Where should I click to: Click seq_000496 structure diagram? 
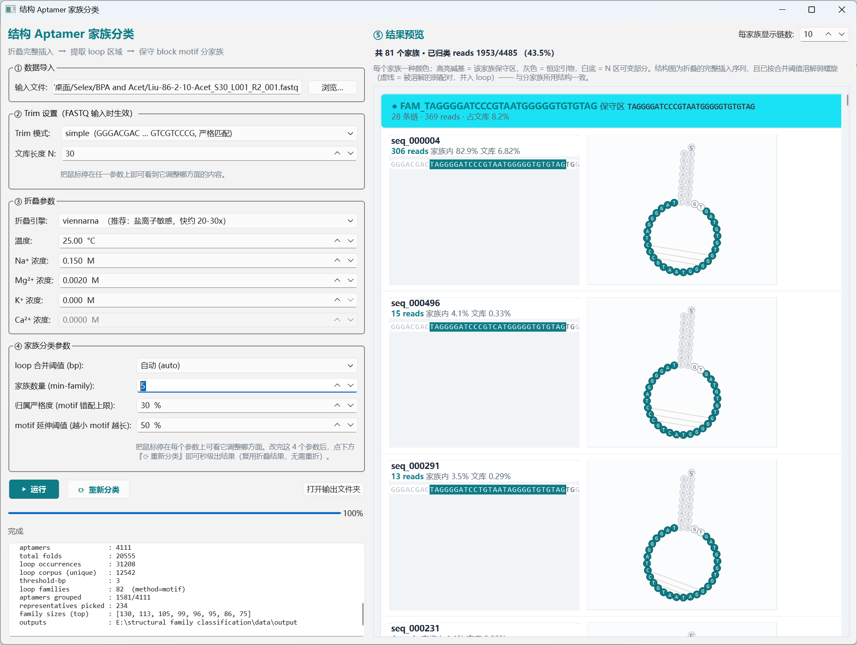(682, 372)
